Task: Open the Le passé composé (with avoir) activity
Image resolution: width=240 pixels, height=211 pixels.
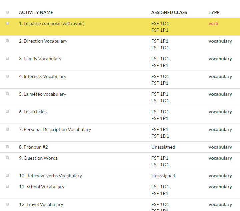Action: [52, 23]
